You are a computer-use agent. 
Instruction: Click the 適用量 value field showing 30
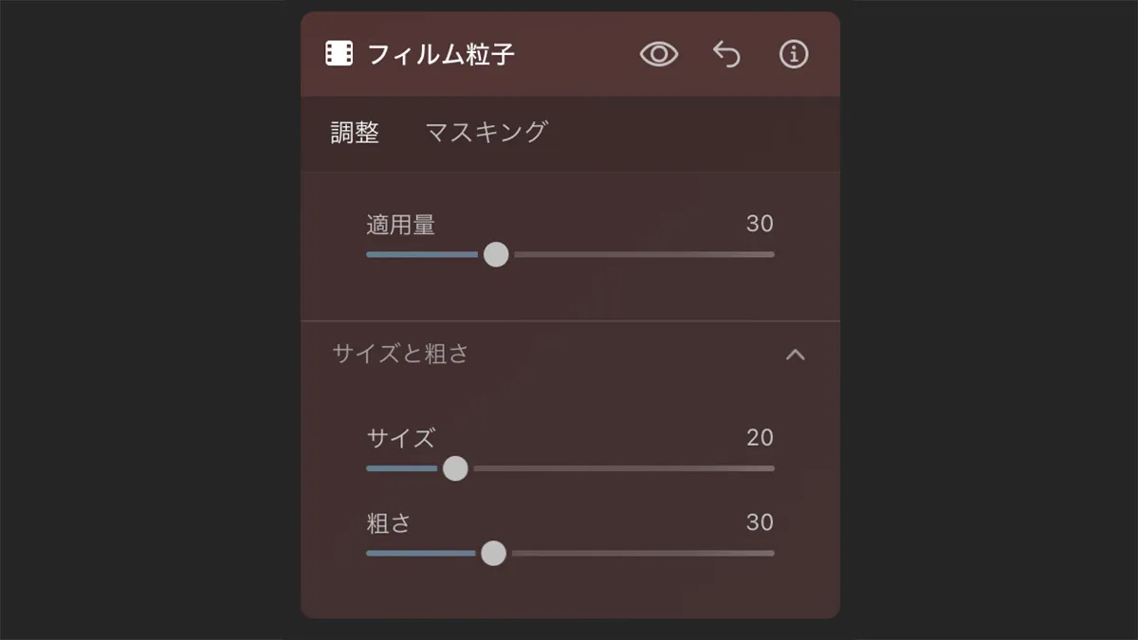760,224
